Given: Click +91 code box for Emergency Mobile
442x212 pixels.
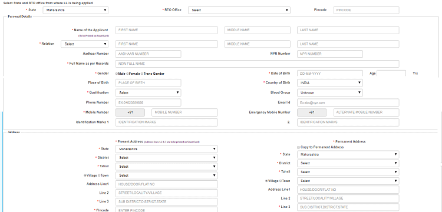Looking at the screenshot, I should point(312,112).
